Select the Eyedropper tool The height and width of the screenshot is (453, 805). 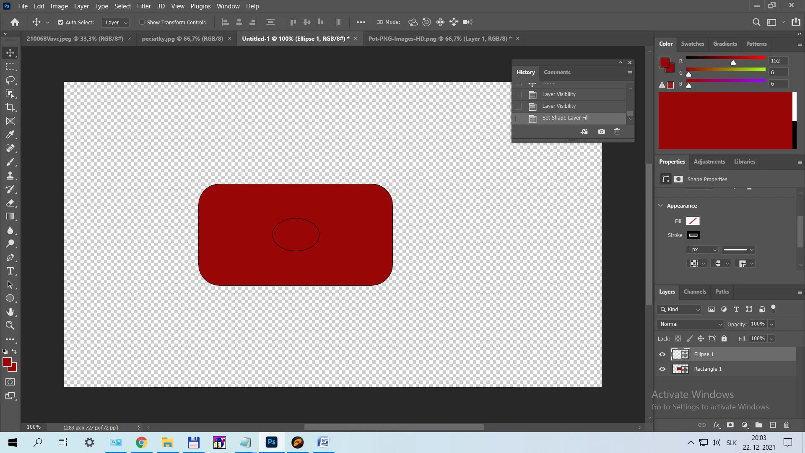point(10,135)
